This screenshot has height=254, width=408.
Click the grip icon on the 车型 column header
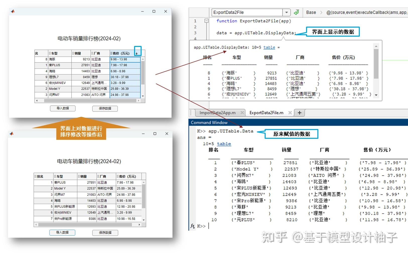(49, 53)
